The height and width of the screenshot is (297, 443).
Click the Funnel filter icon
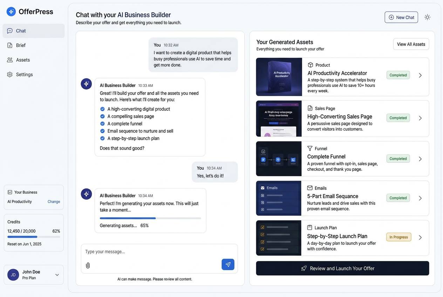pos(310,148)
